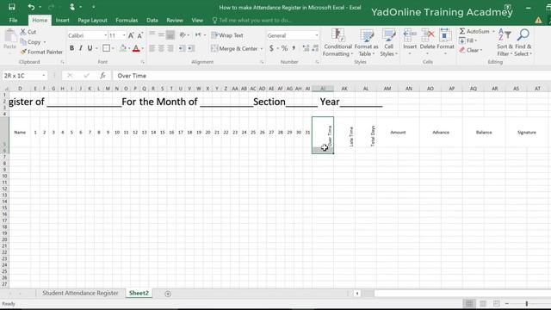
Task: Increase font size with the large A icon
Action: pyautogui.click(x=131, y=35)
